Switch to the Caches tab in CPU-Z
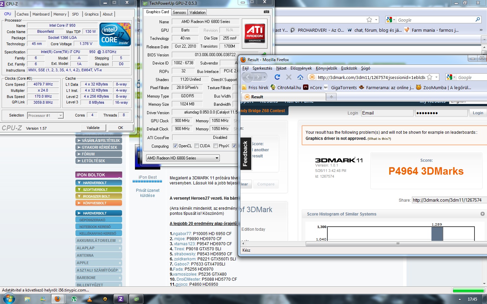The image size is (487, 304). tap(23, 14)
